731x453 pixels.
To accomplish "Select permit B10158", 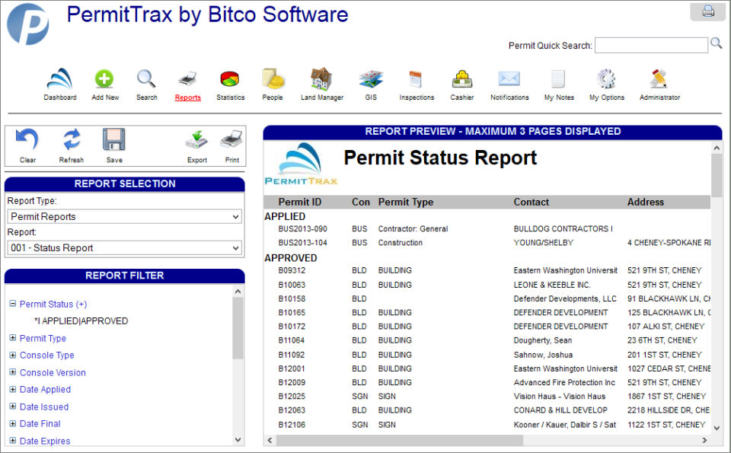I will (x=292, y=298).
